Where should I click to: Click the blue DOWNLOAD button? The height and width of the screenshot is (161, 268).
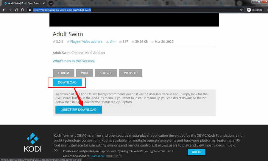pos(67,82)
